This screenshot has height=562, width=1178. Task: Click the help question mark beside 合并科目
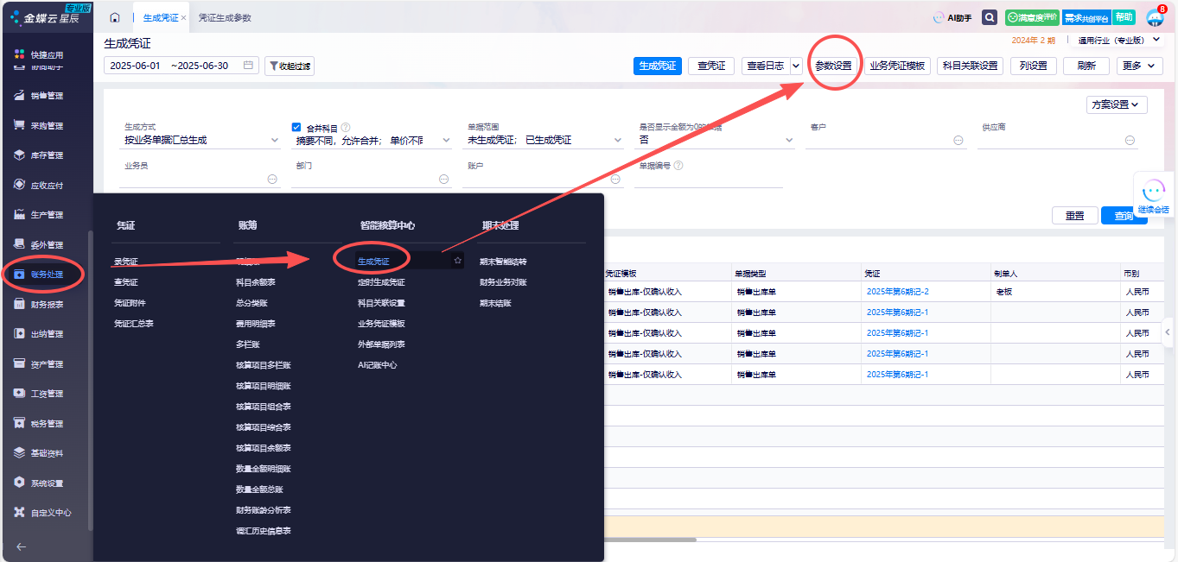(x=346, y=128)
